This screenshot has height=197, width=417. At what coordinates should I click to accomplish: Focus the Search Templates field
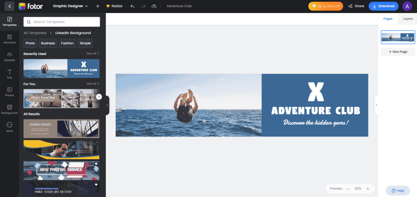click(62, 22)
